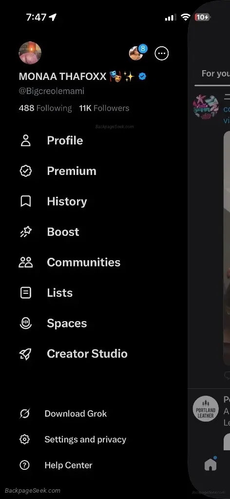Open Settings and privacy gear icon

pos(24,440)
